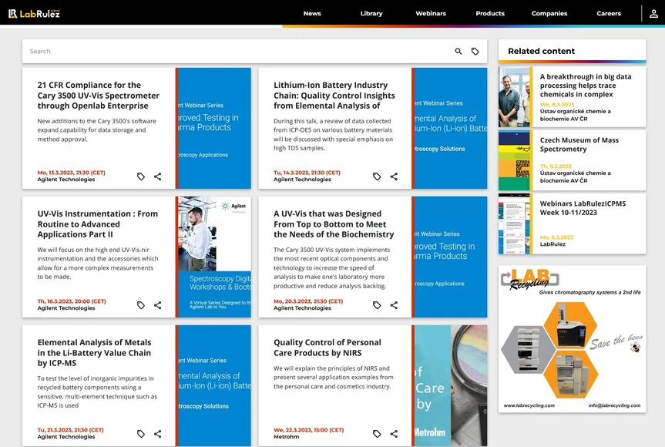The image size is (665, 447).
Task: Share the Quality Control by NIRS webinar
Action: pyautogui.click(x=394, y=433)
